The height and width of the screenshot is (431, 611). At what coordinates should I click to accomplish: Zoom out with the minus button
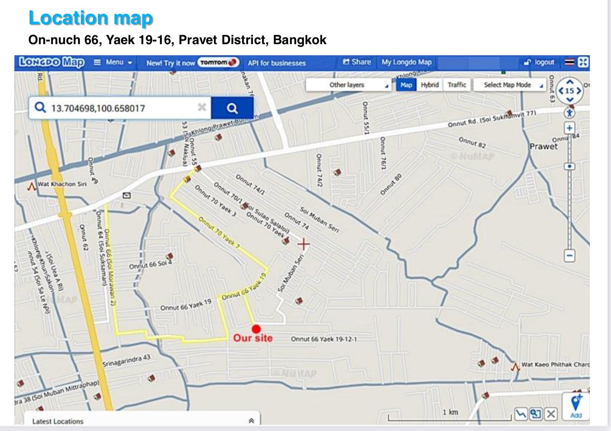click(x=570, y=255)
